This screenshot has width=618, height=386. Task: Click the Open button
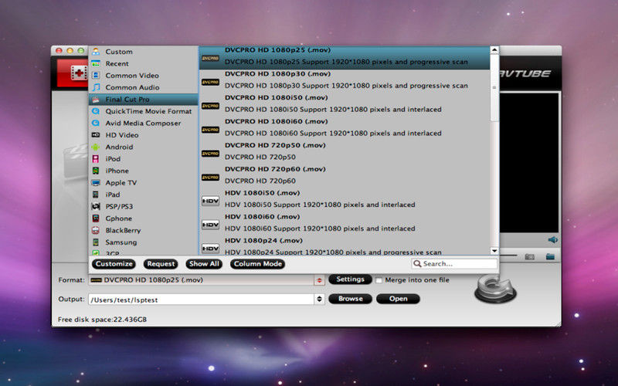[398, 299]
